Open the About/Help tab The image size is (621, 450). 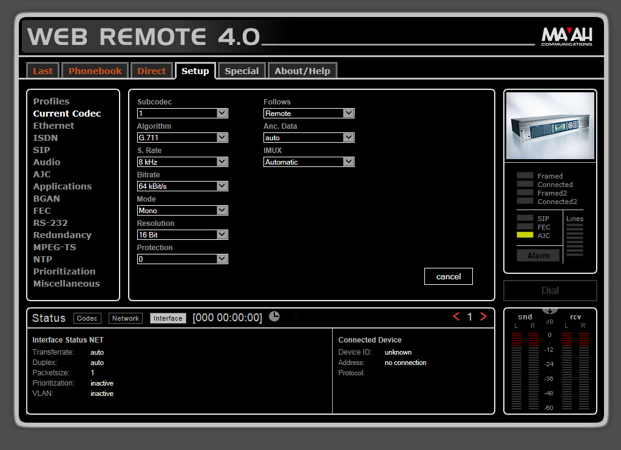coord(302,71)
